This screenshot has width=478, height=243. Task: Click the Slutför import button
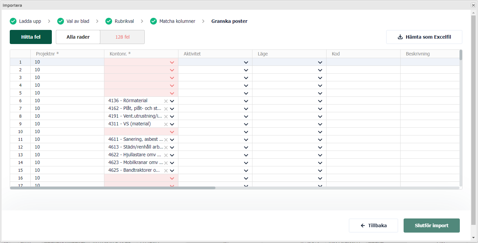pos(432,226)
